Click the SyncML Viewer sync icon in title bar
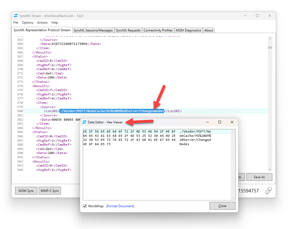 coord(16,16)
